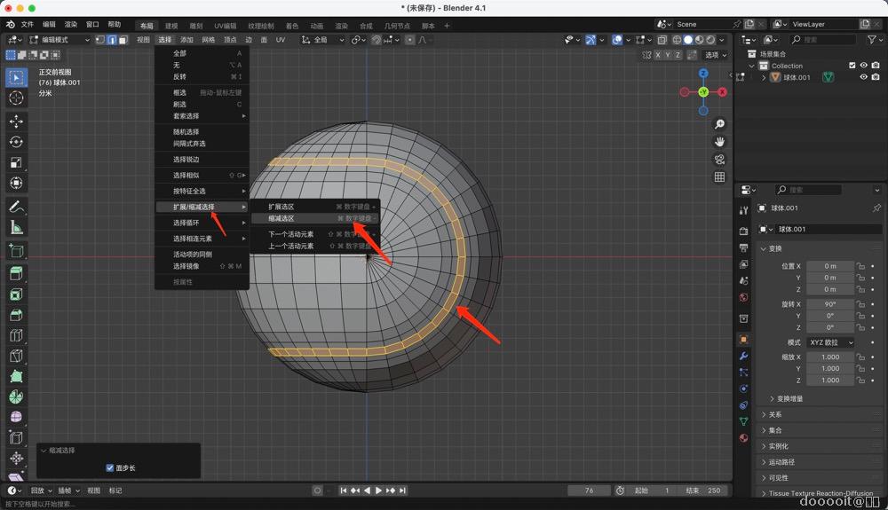Uncheck the Collection exclude checkbox
The height and width of the screenshot is (510, 888).
852,66
